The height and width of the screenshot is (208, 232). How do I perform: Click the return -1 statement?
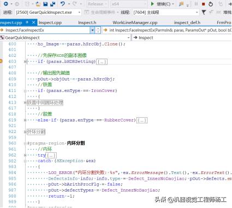tap(61, 196)
